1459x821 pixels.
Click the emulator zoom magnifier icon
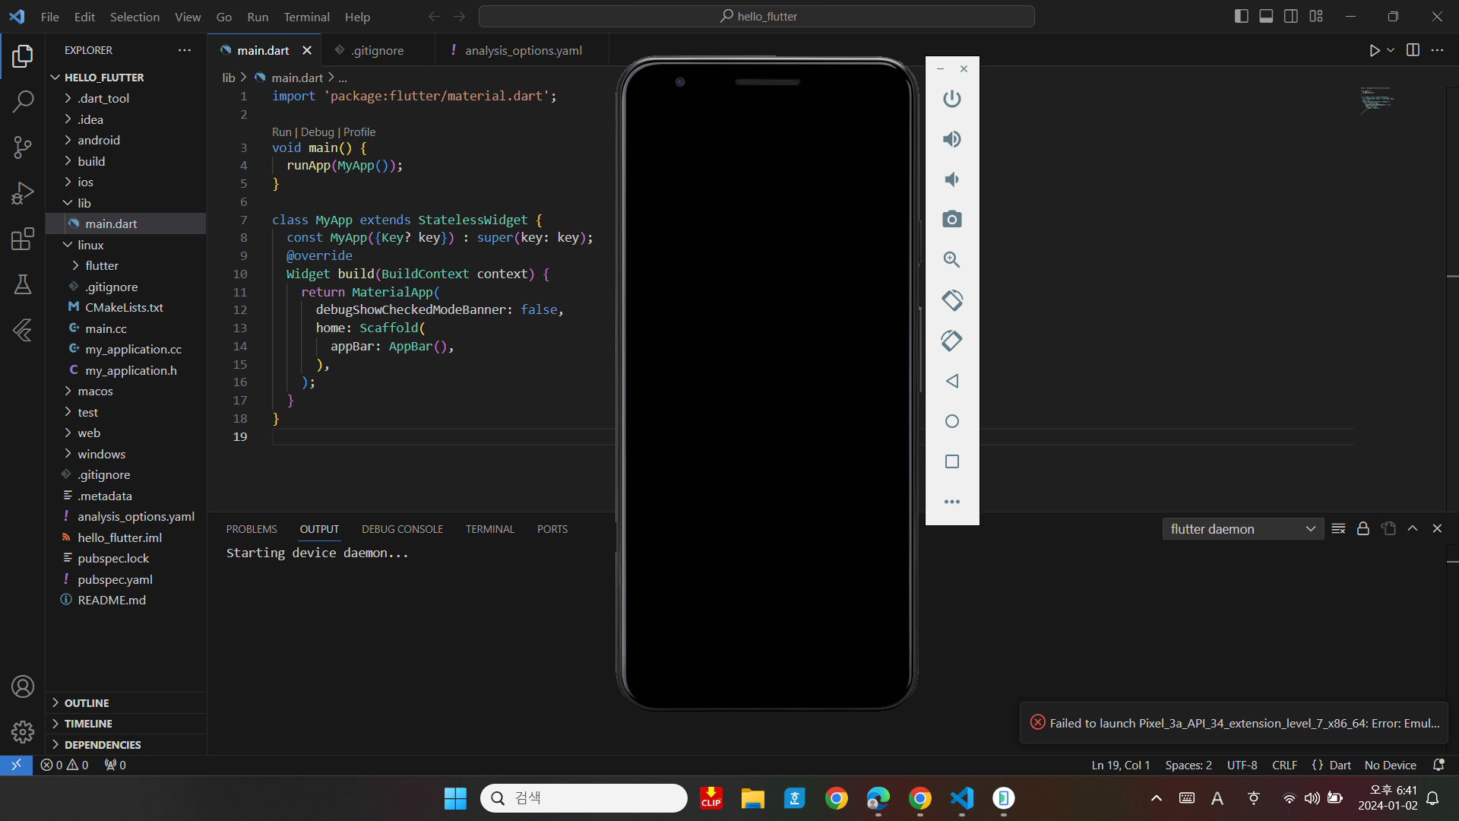tap(952, 260)
